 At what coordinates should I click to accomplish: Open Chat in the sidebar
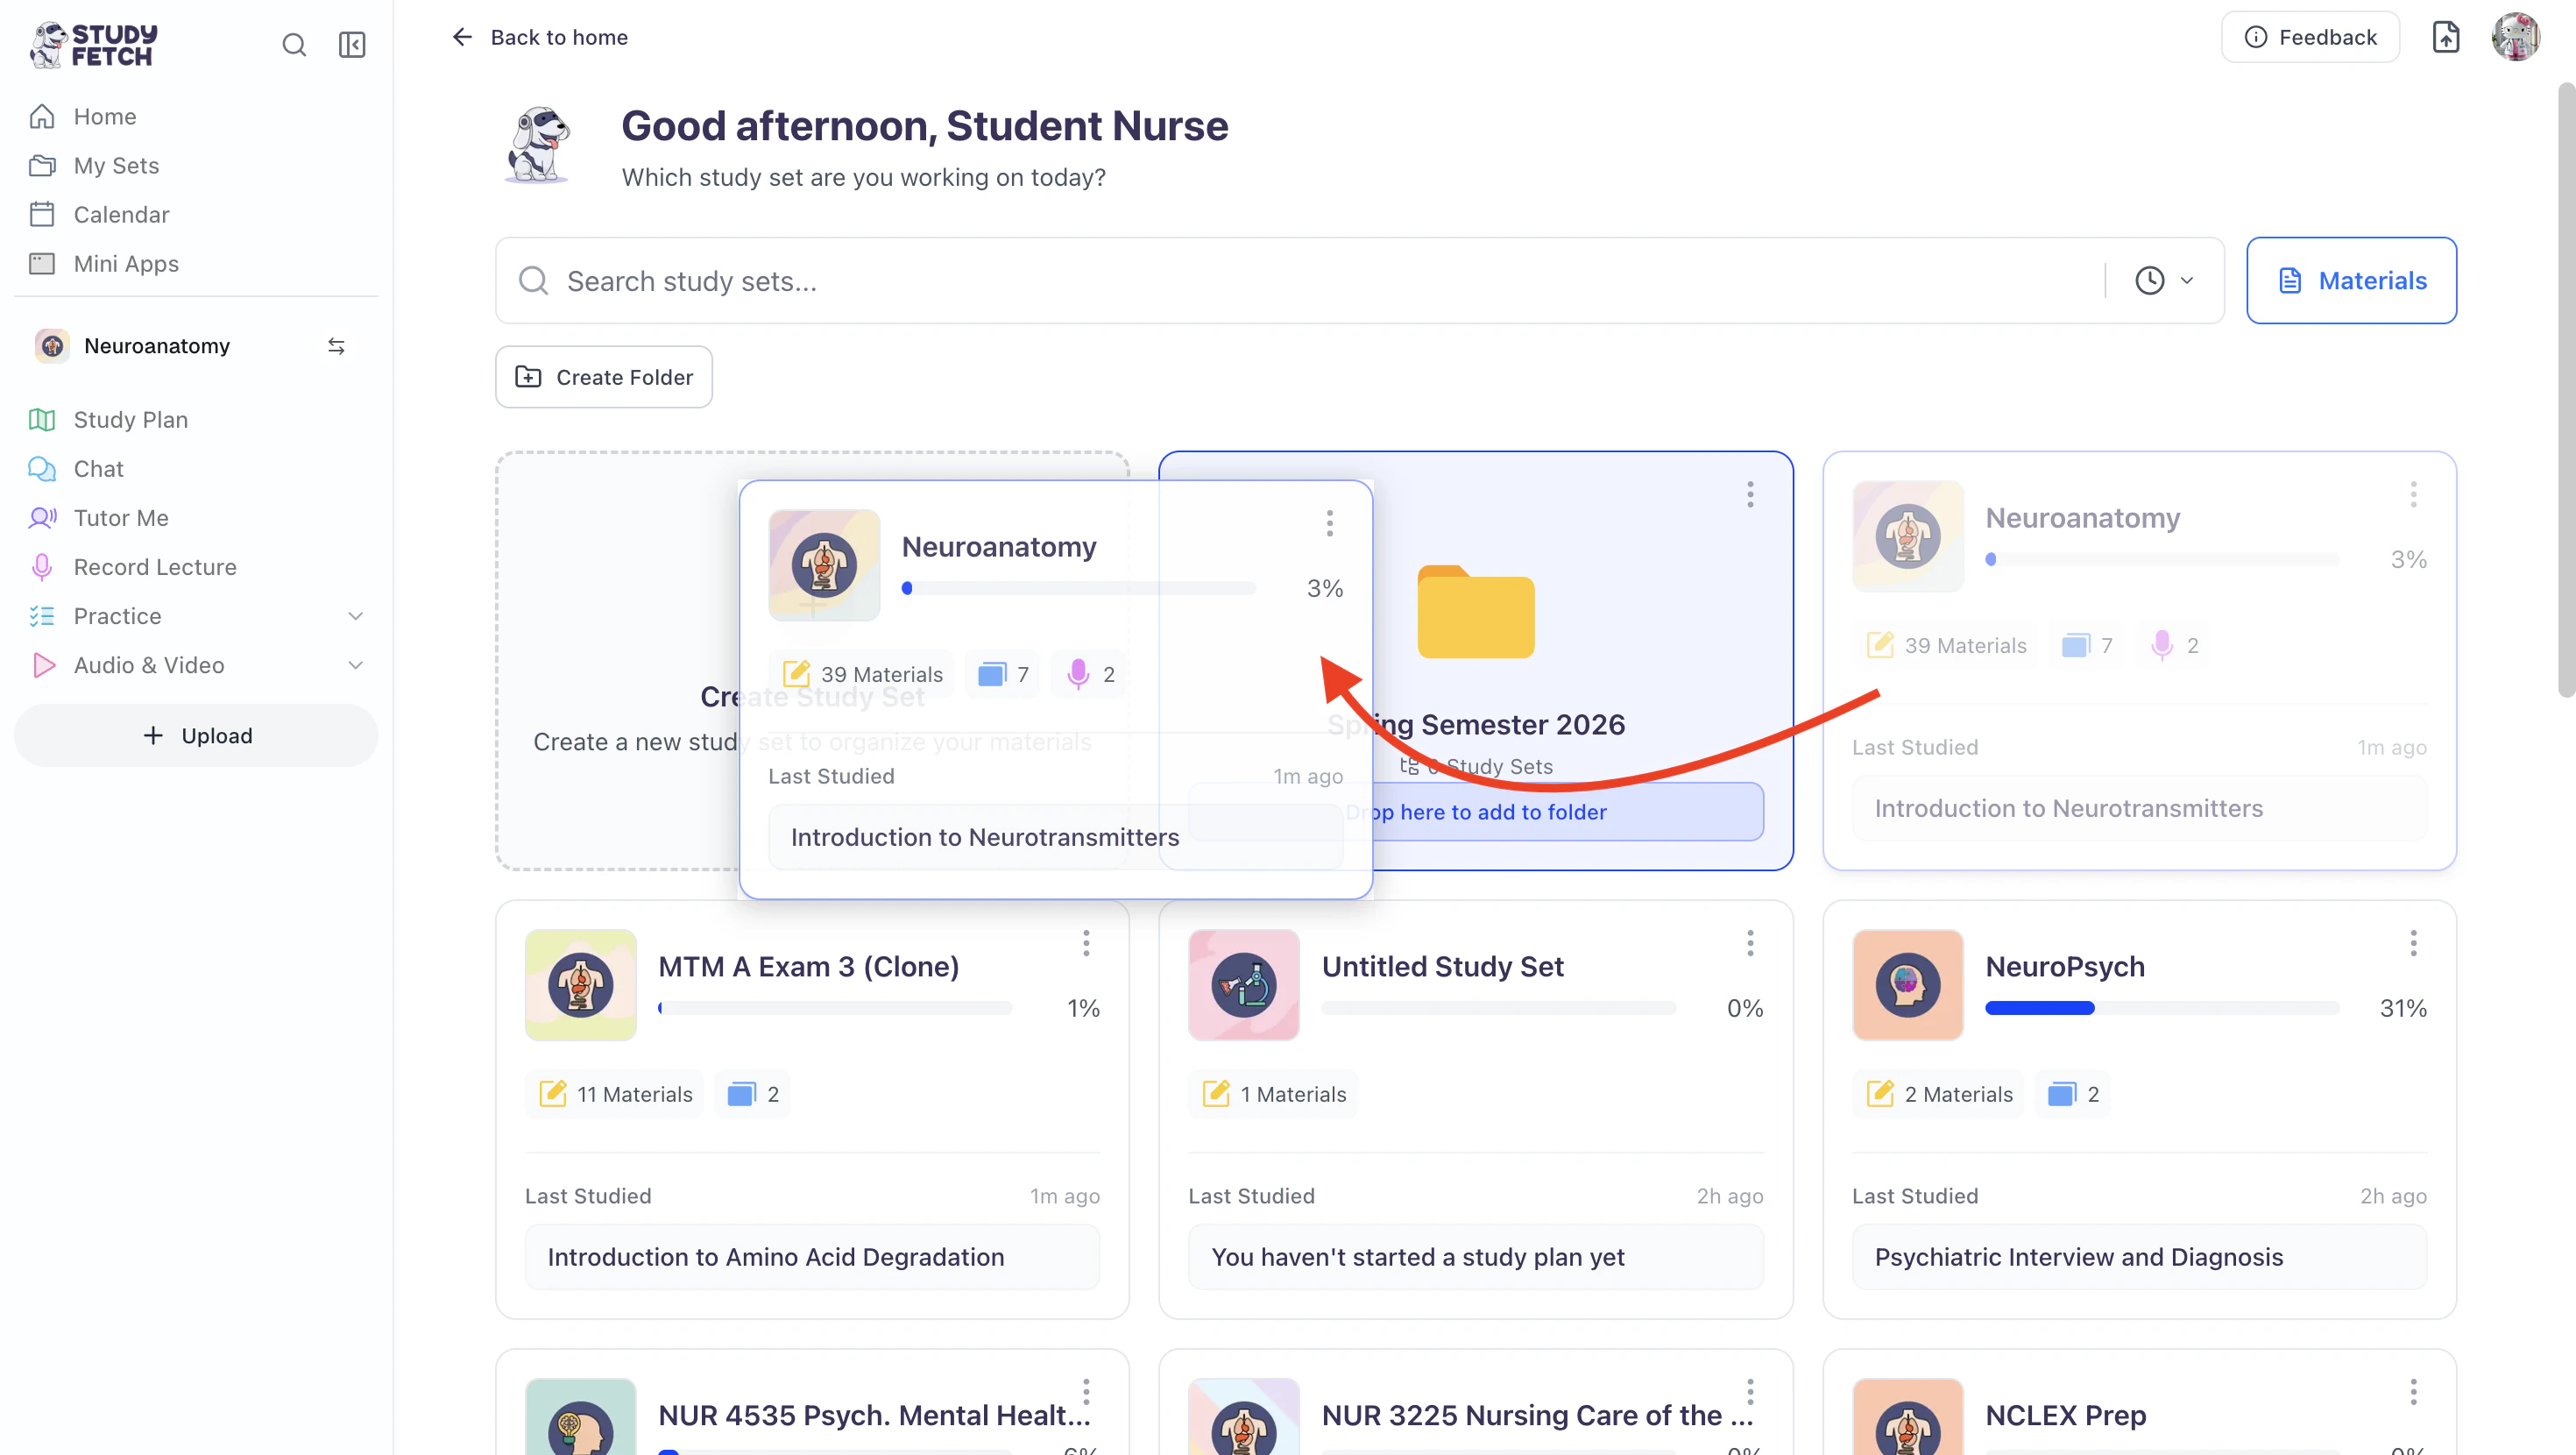click(x=98, y=468)
